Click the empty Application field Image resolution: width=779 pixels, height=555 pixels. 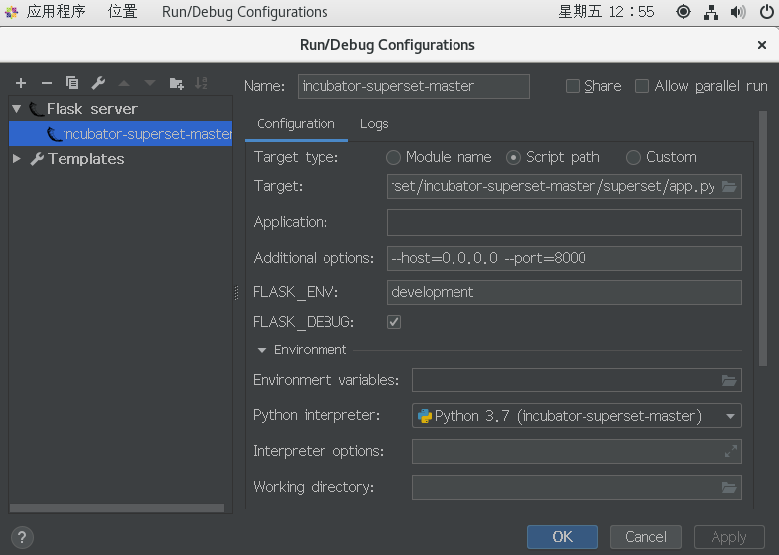565,222
